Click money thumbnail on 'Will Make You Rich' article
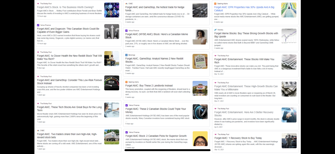The height and width of the screenshot is (154, 335). (289, 62)
